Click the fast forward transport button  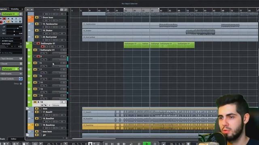124,144
